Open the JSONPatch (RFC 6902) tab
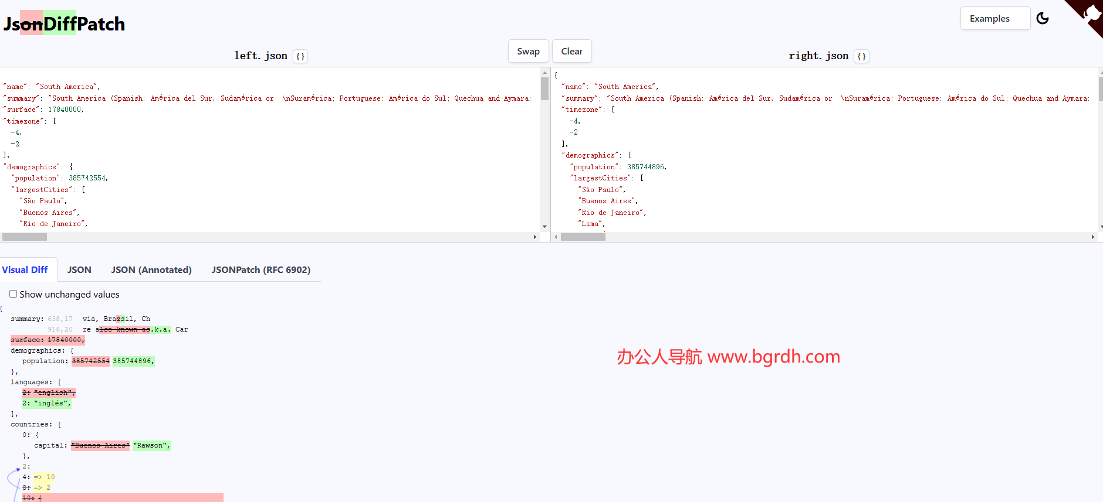The image size is (1103, 502). (261, 269)
